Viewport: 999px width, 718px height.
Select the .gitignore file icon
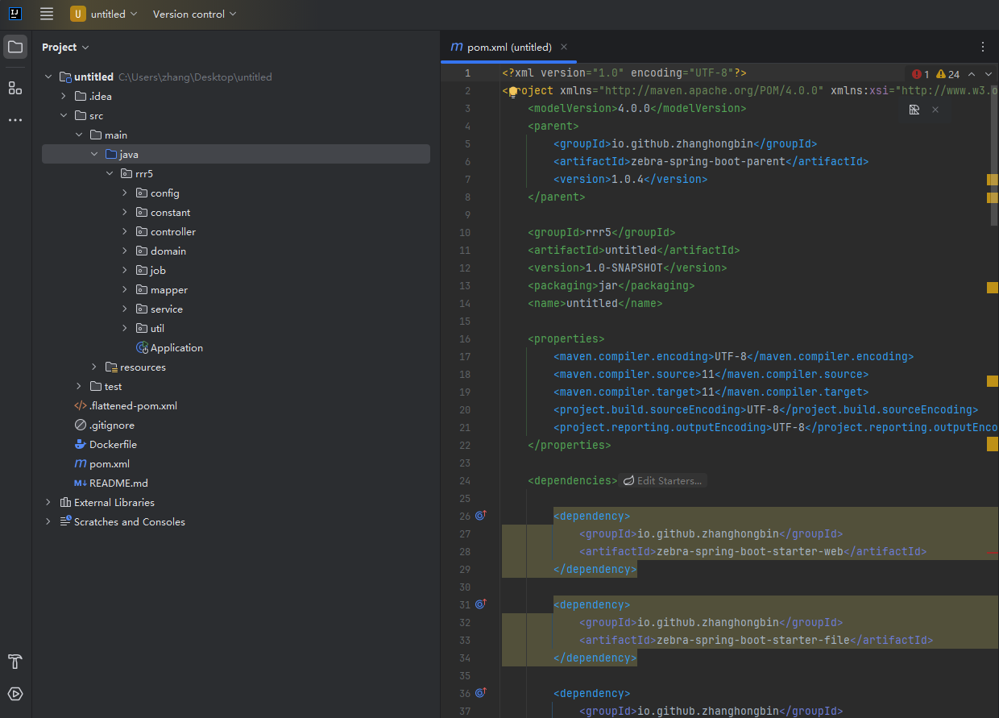(x=81, y=425)
